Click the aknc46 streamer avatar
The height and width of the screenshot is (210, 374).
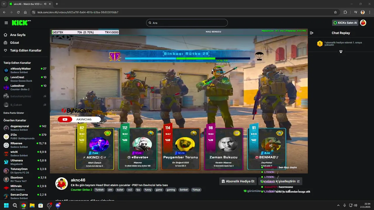[x=62, y=183]
